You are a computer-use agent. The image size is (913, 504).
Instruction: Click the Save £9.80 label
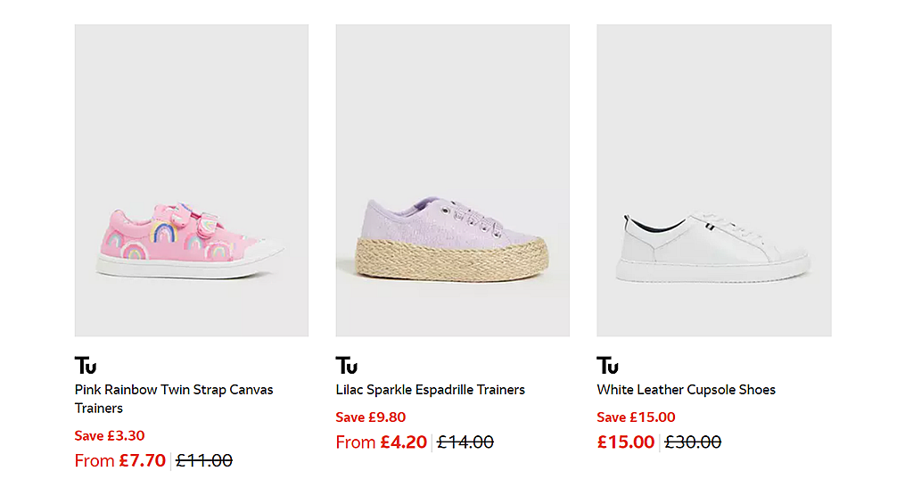click(371, 417)
